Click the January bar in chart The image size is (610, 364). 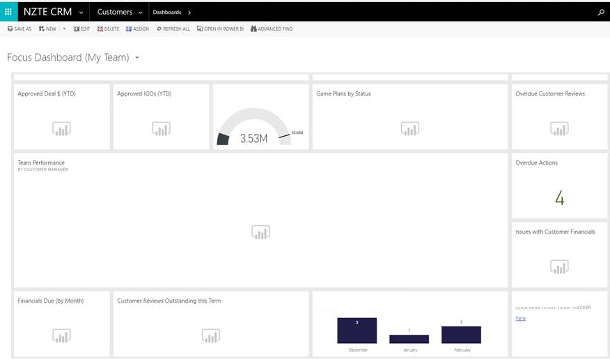coord(409,339)
